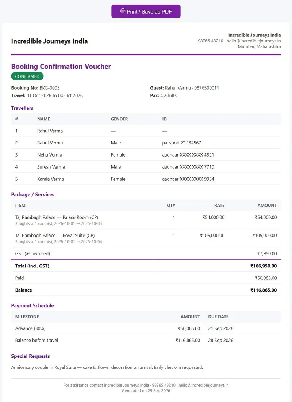Click the GST amount ₹7,950.00
The width and height of the screenshot is (292, 402).
pos(267,253)
